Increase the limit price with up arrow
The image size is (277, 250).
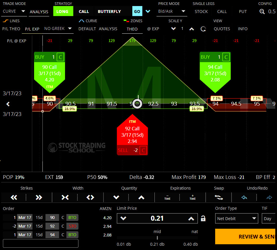coord(191,219)
